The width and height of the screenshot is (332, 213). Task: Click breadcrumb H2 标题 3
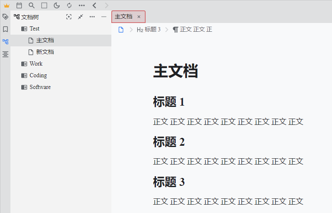(x=148, y=30)
